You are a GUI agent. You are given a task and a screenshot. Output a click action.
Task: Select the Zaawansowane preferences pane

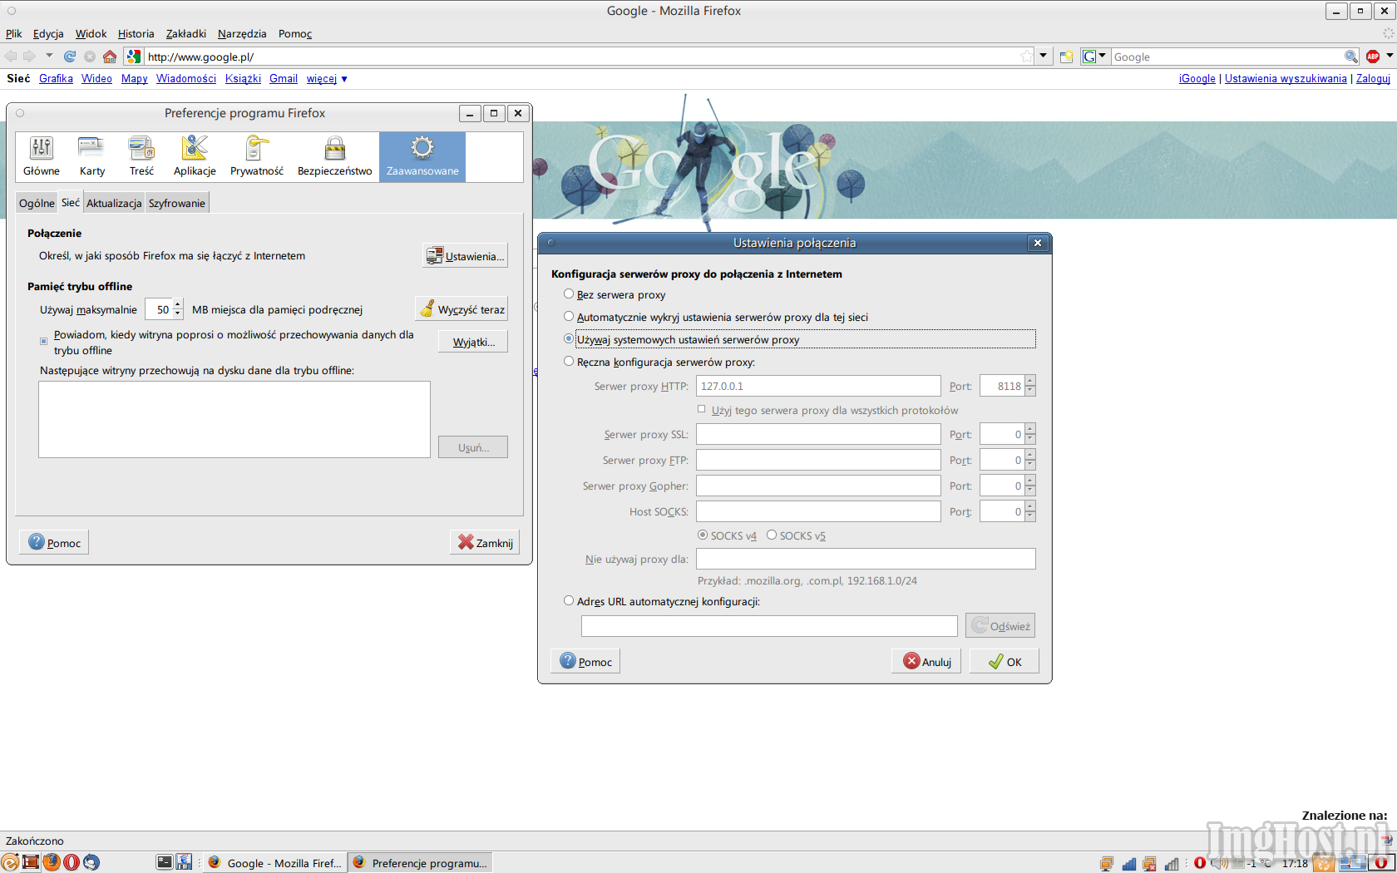tap(422, 156)
